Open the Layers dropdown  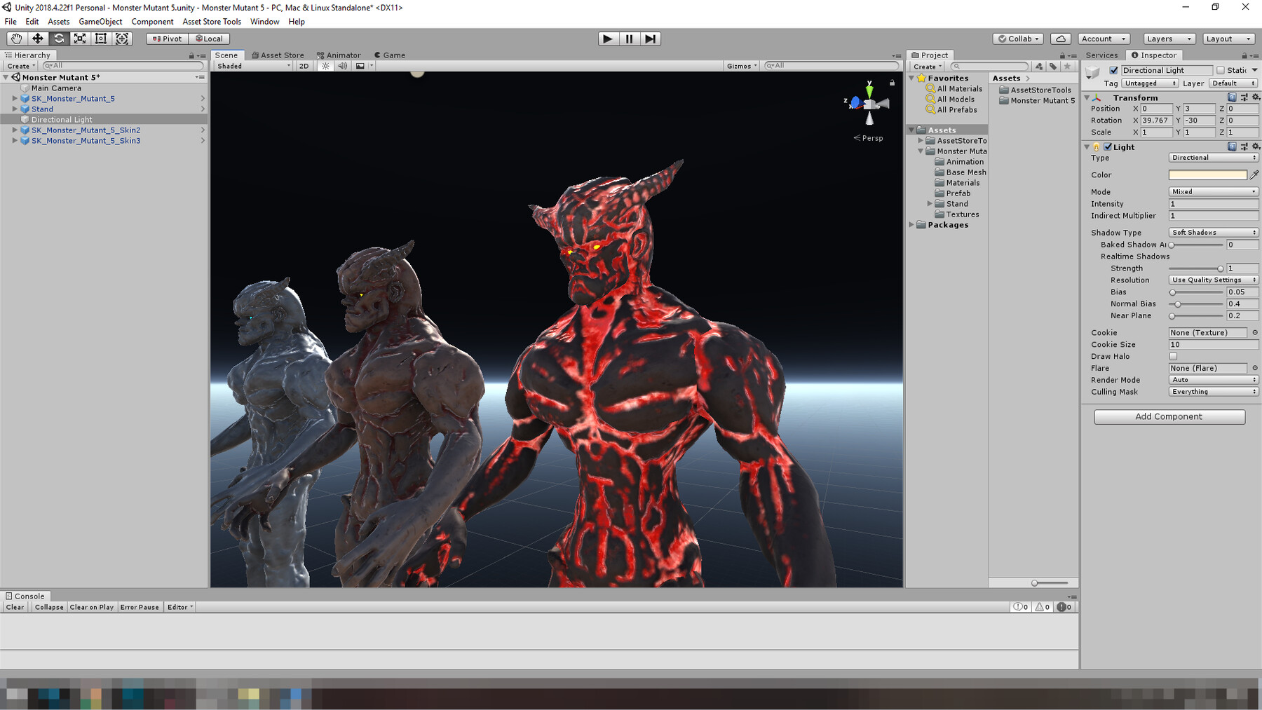(1169, 39)
